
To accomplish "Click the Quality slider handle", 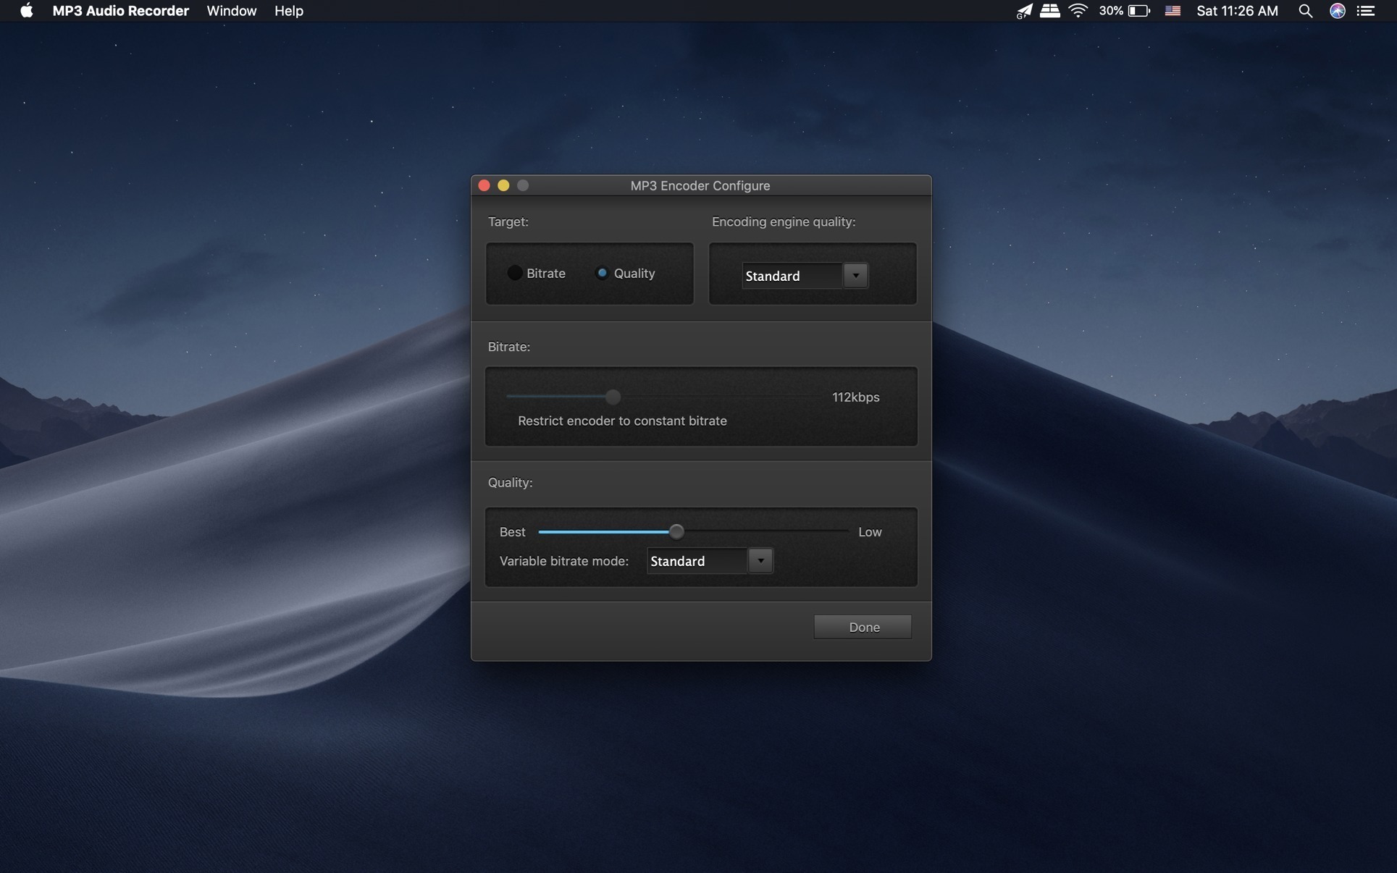I will [676, 532].
